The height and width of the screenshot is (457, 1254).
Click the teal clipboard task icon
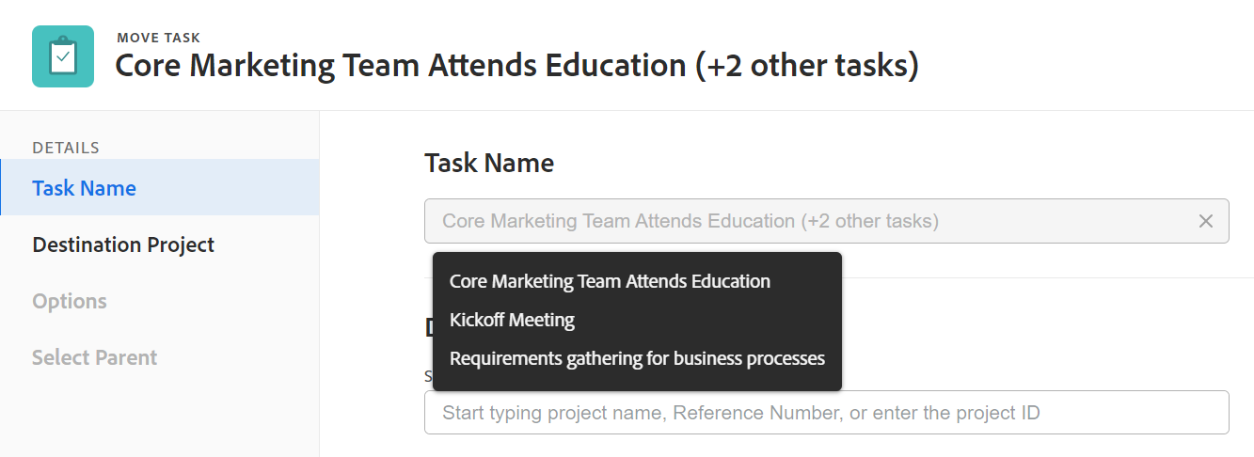[x=63, y=56]
